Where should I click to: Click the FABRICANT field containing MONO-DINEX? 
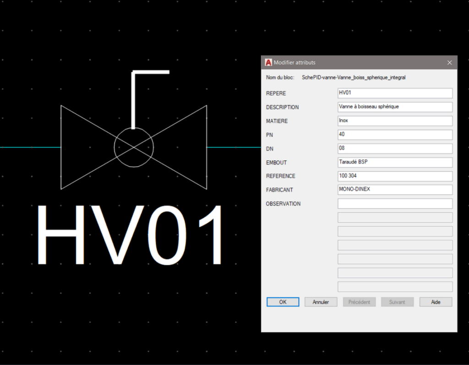point(395,190)
